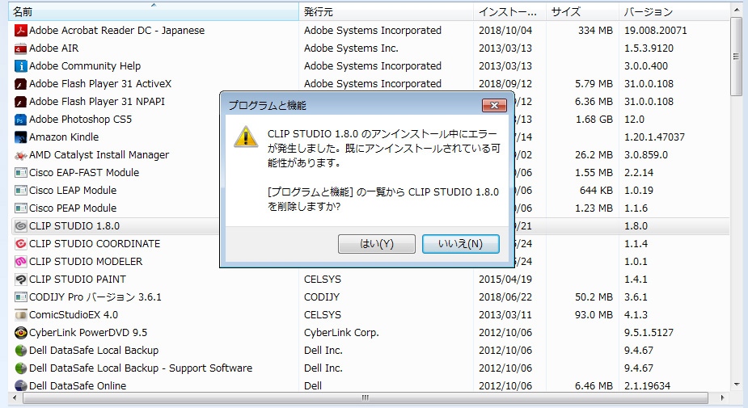748x408 pixels.
Task: Close the プログラムと機能 dialog
Action: 494,105
